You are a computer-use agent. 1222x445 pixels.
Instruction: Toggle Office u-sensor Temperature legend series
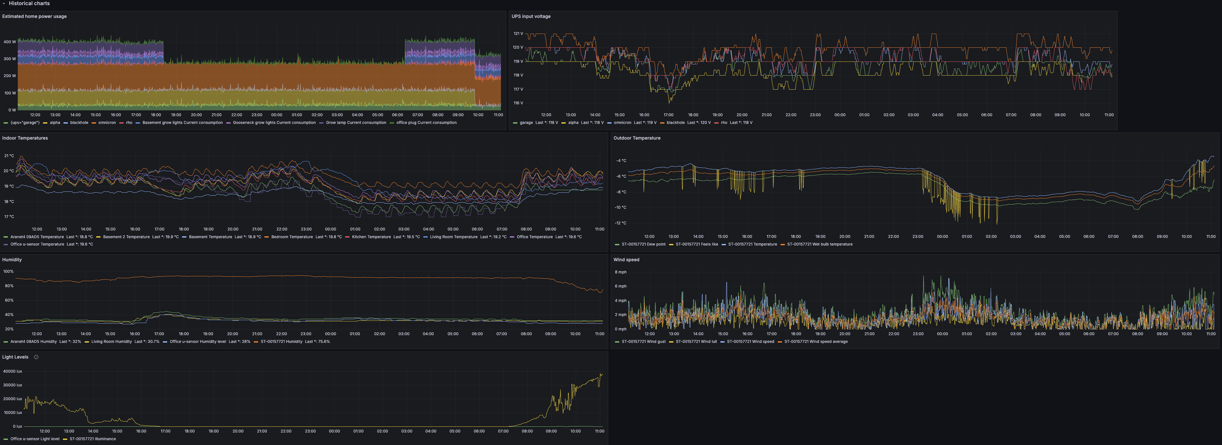tap(37, 245)
